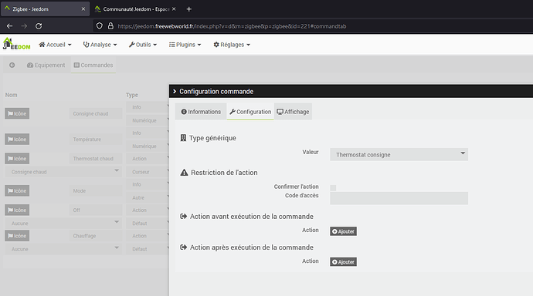Open a new browser tab with the plus icon
This screenshot has height=296, width=533.
(189, 9)
